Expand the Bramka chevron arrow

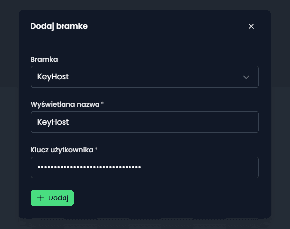pyautogui.click(x=246, y=77)
